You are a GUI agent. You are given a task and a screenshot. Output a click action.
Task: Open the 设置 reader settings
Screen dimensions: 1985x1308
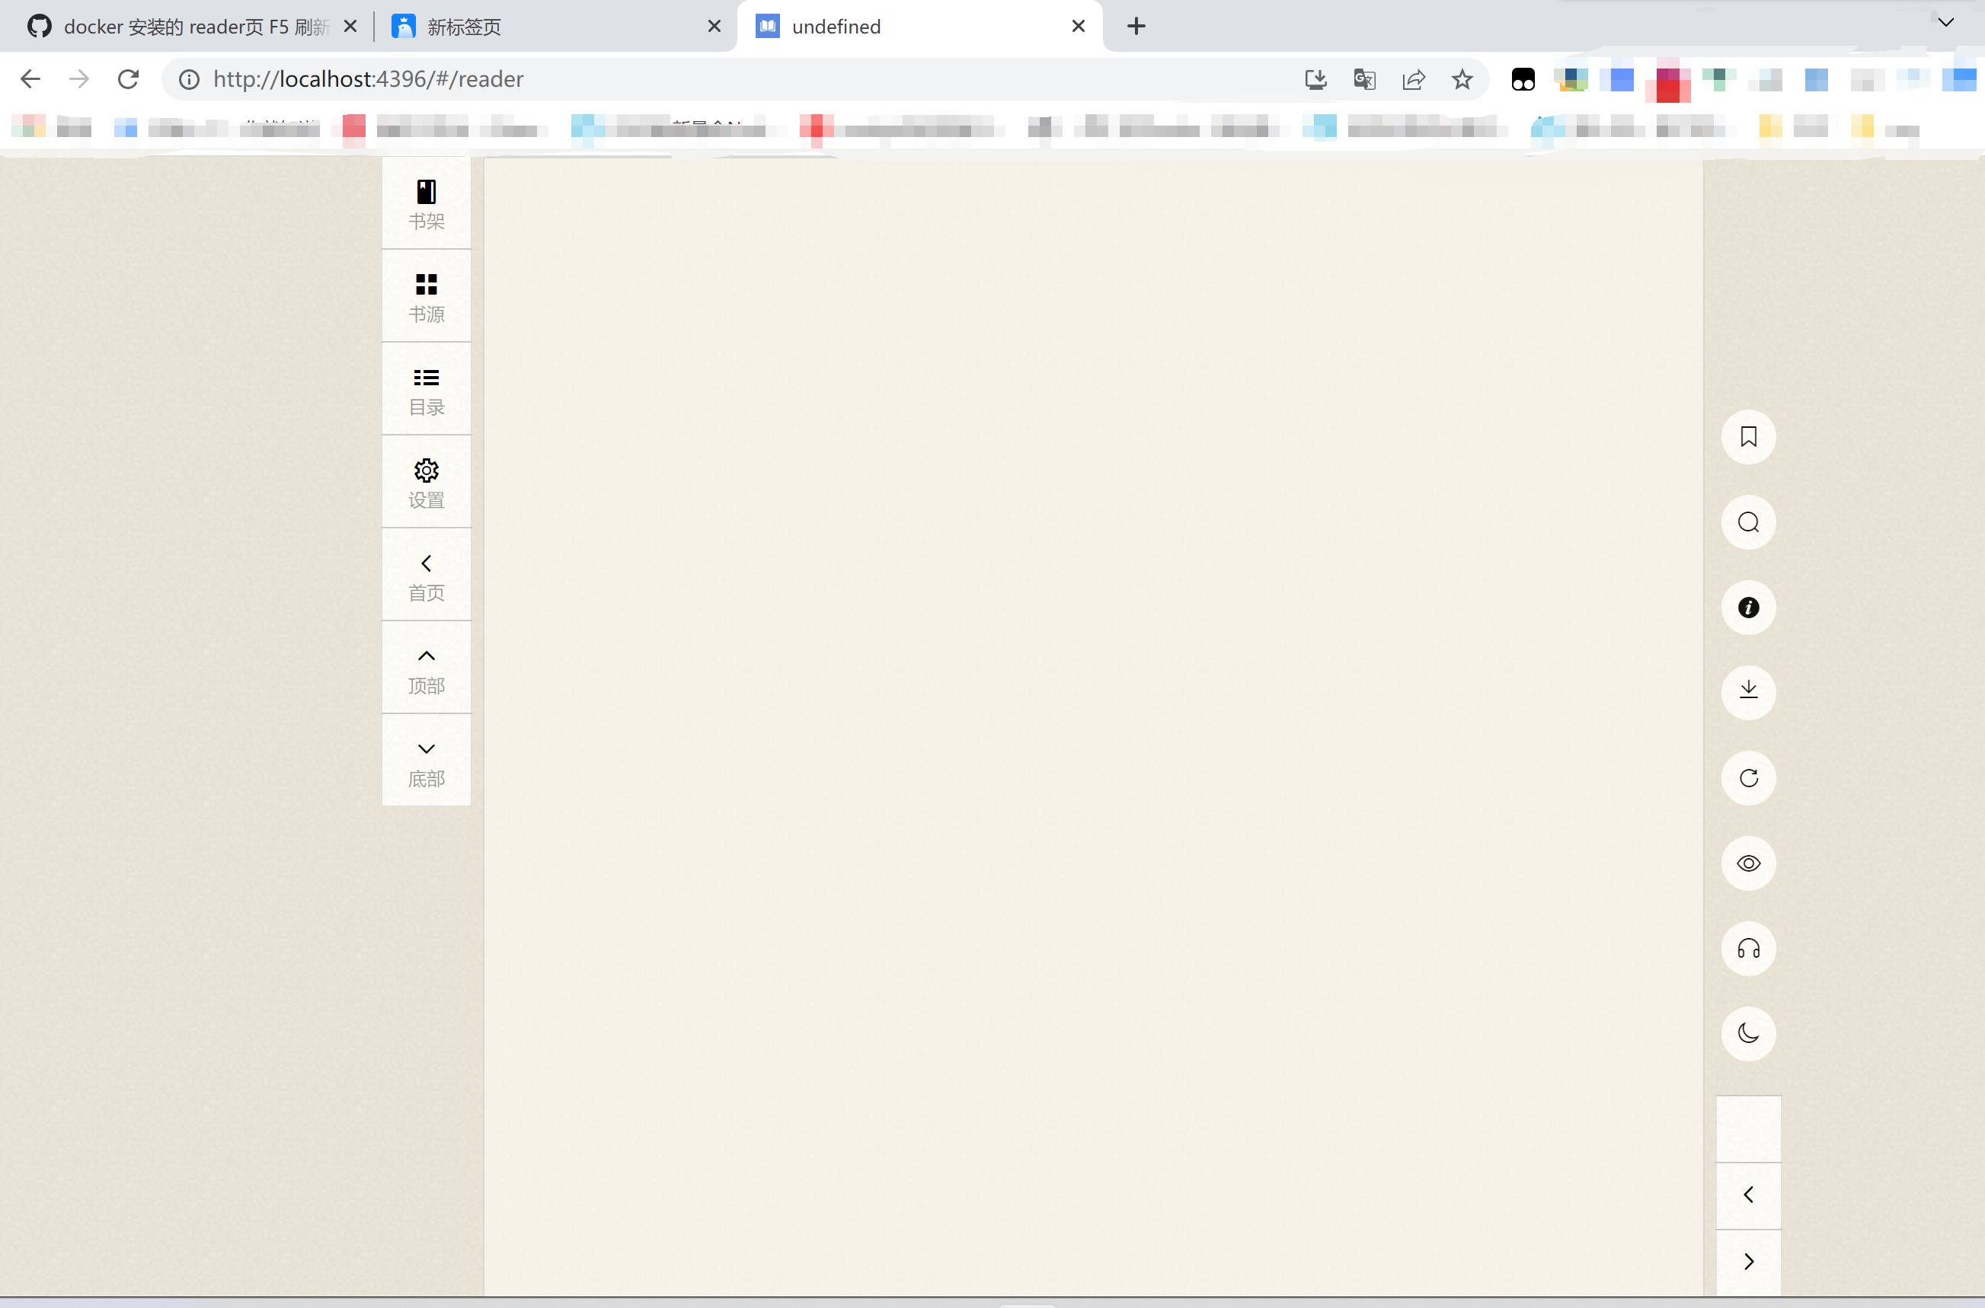tap(427, 481)
